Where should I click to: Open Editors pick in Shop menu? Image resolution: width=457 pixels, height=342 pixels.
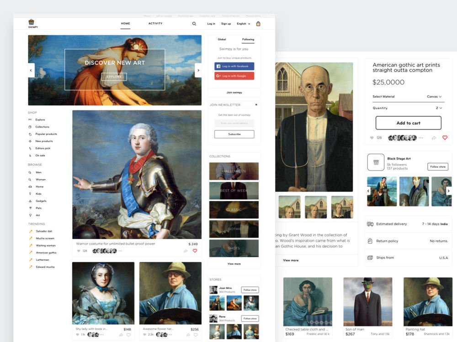click(43, 148)
